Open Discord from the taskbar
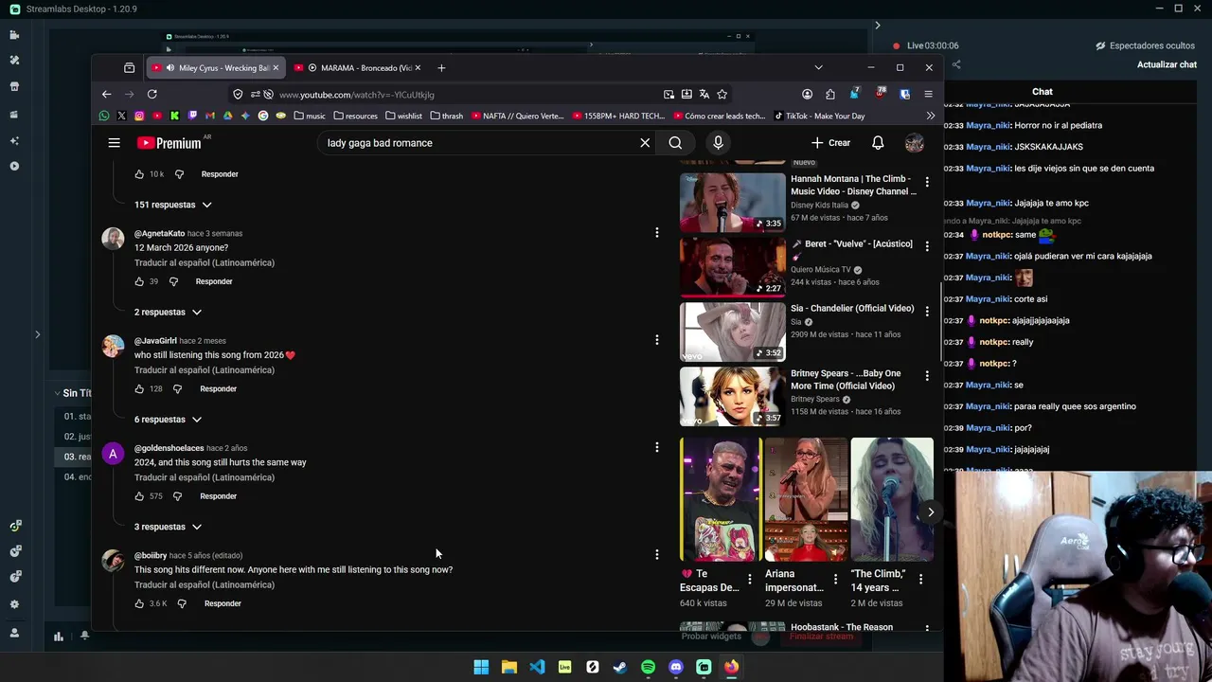Image resolution: width=1212 pixels, height=682 pixels. [676, 667]
